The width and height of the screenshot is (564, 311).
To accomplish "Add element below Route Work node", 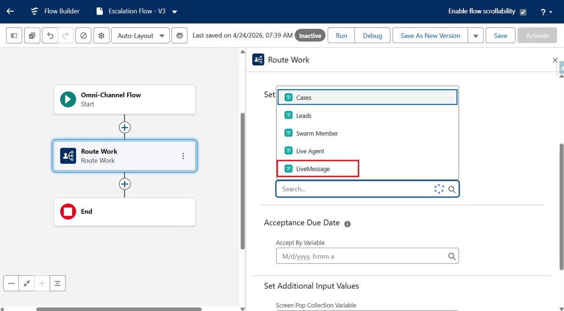I will pyautogui.click(x=125, y=184).
